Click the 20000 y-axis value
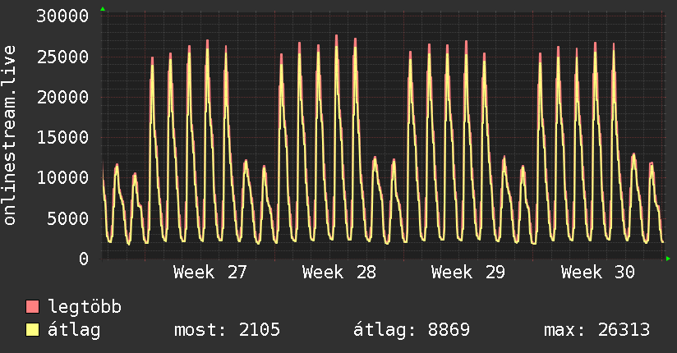The width and height of the screenshot is (677, 353). (x=62, y=97)
